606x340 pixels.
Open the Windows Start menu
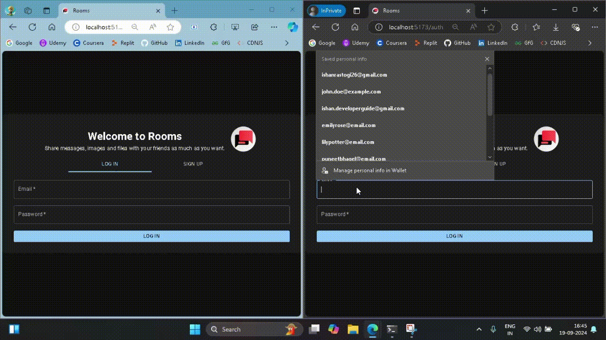click(x=195, y=329)
